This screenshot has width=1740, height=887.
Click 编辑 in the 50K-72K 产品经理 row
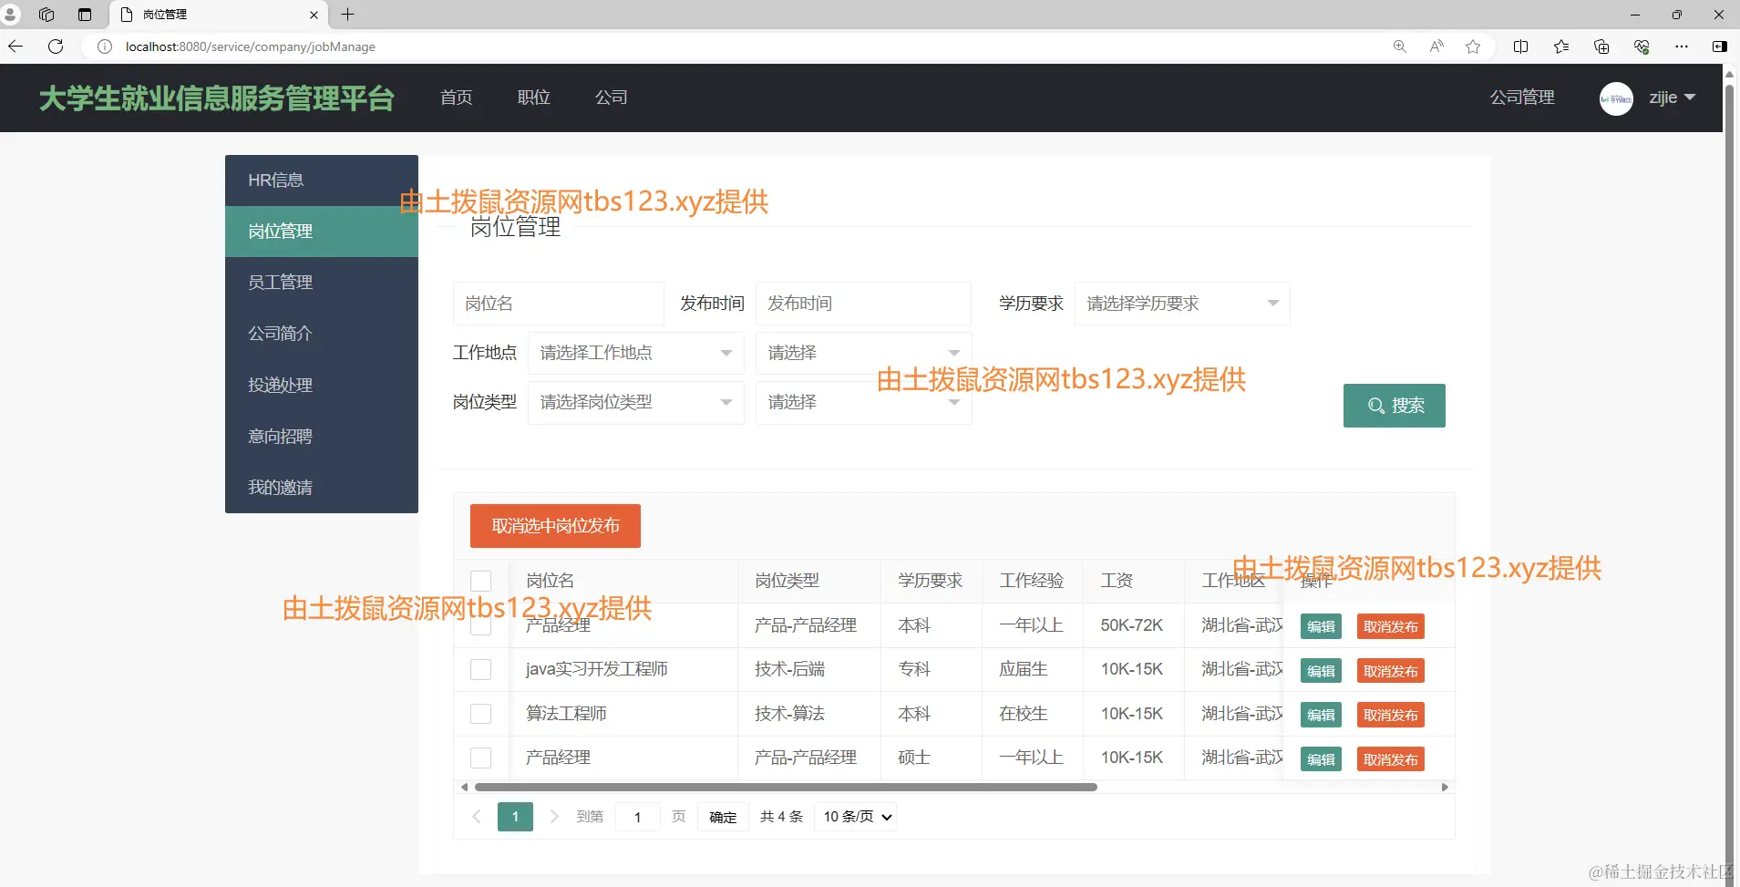tap(1321, 626)
